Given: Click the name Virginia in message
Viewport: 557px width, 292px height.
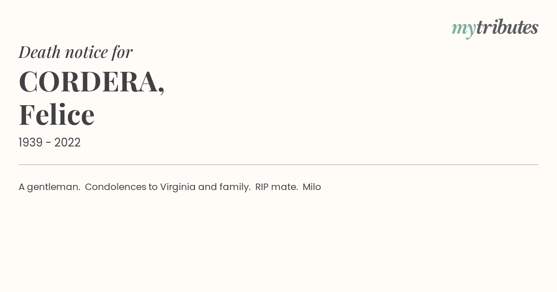Looking at the screenshot, I should [x=178, y=187].
